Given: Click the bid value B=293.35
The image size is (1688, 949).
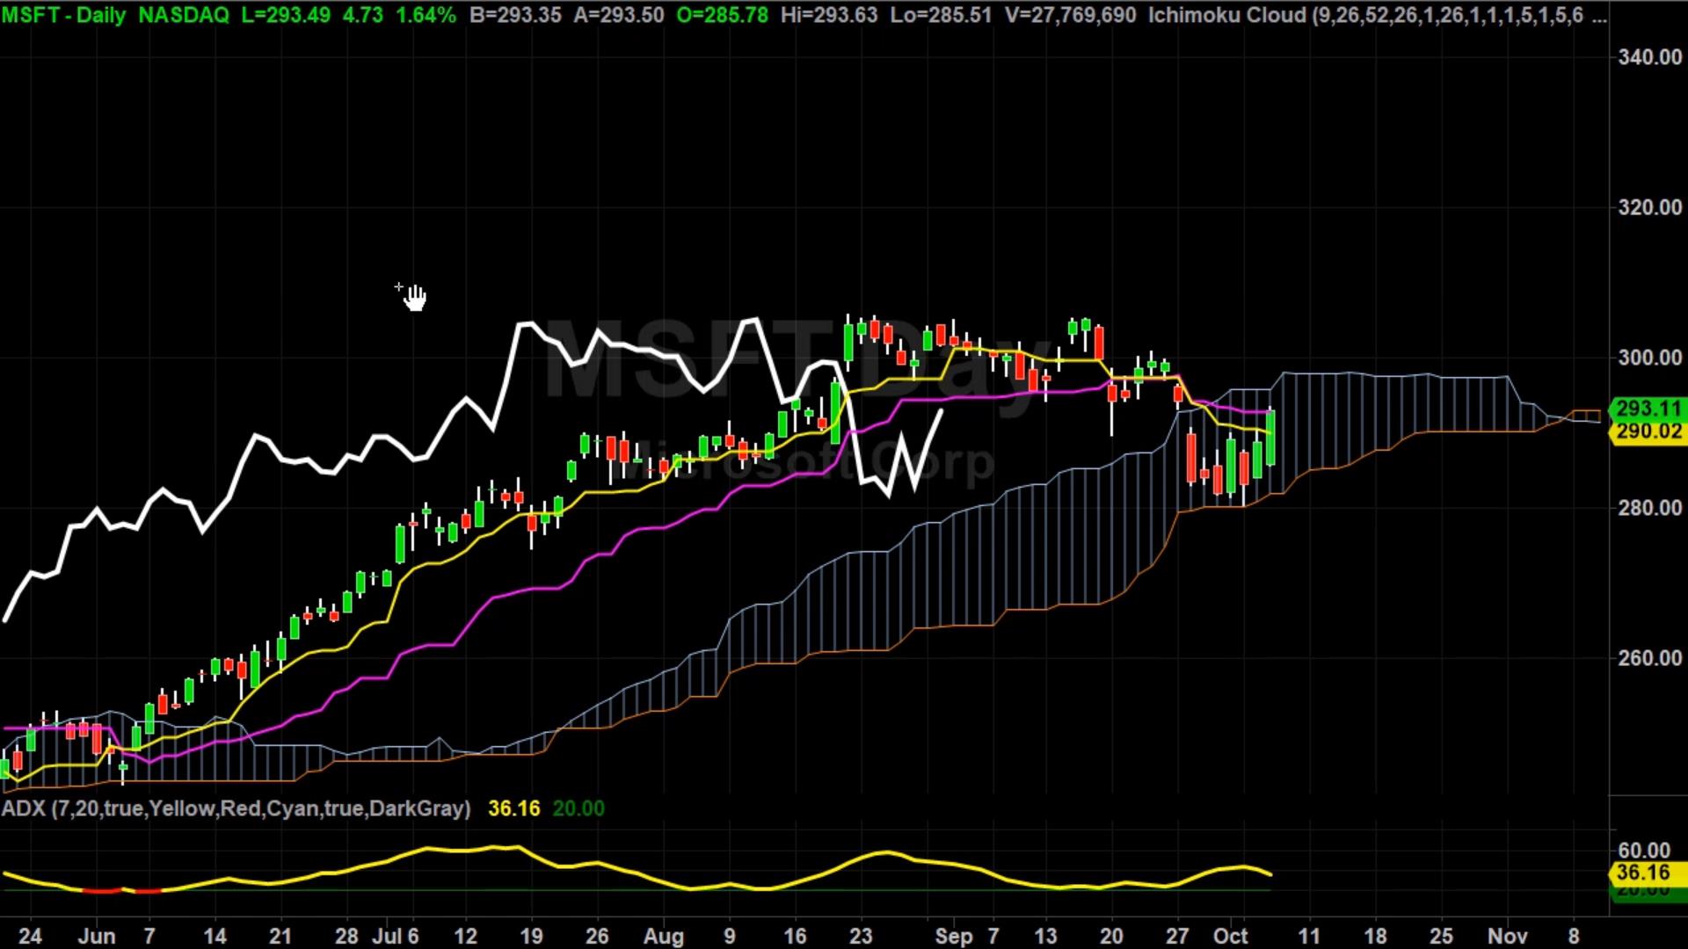Looking at the screenshot, I should tap(515, 15).
